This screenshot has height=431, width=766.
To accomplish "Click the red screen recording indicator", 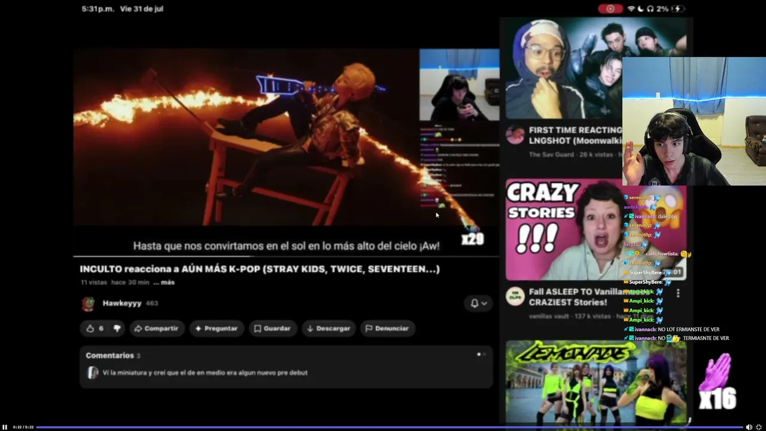I will point(610,9).
